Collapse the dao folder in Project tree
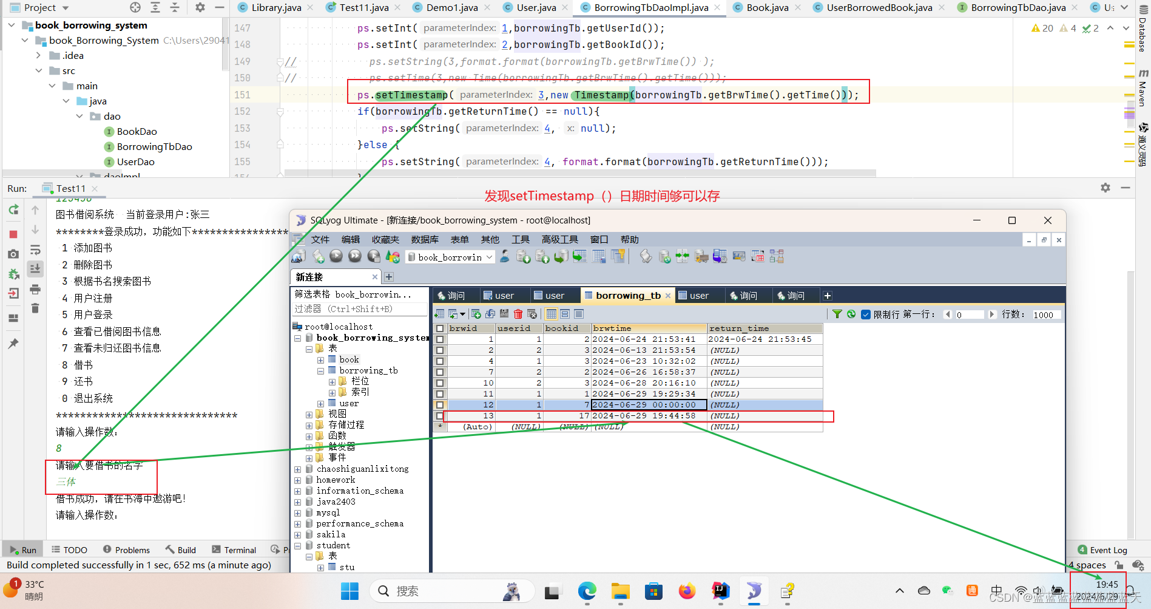Viewport: 1151px width, 609px height. click(79, 116)
